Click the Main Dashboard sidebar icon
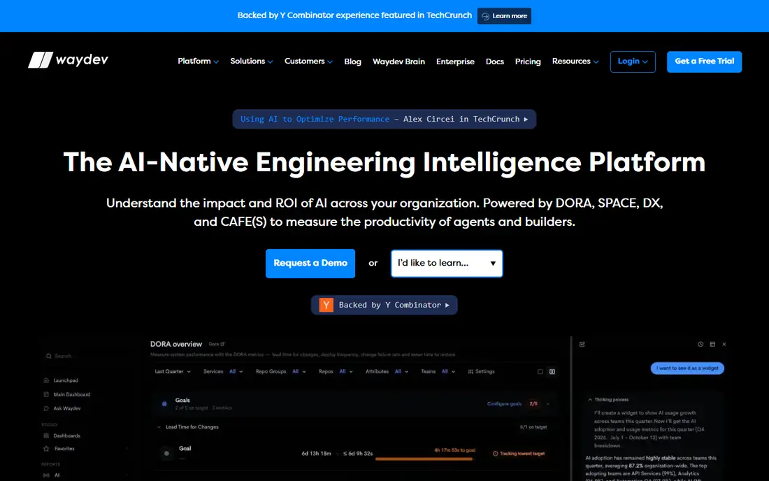 pos(46,394)
